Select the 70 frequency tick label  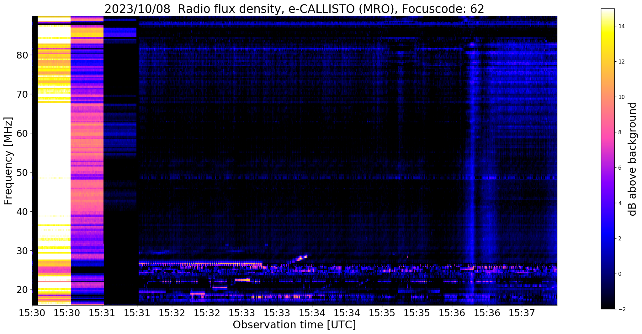(23, 95)
